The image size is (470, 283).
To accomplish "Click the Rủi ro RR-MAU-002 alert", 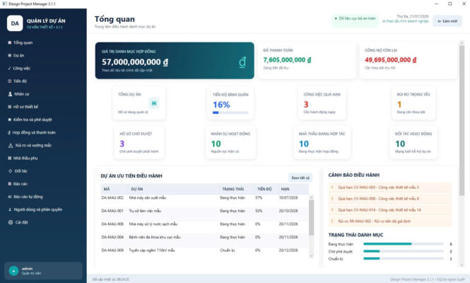I will [x=390, y=221].
